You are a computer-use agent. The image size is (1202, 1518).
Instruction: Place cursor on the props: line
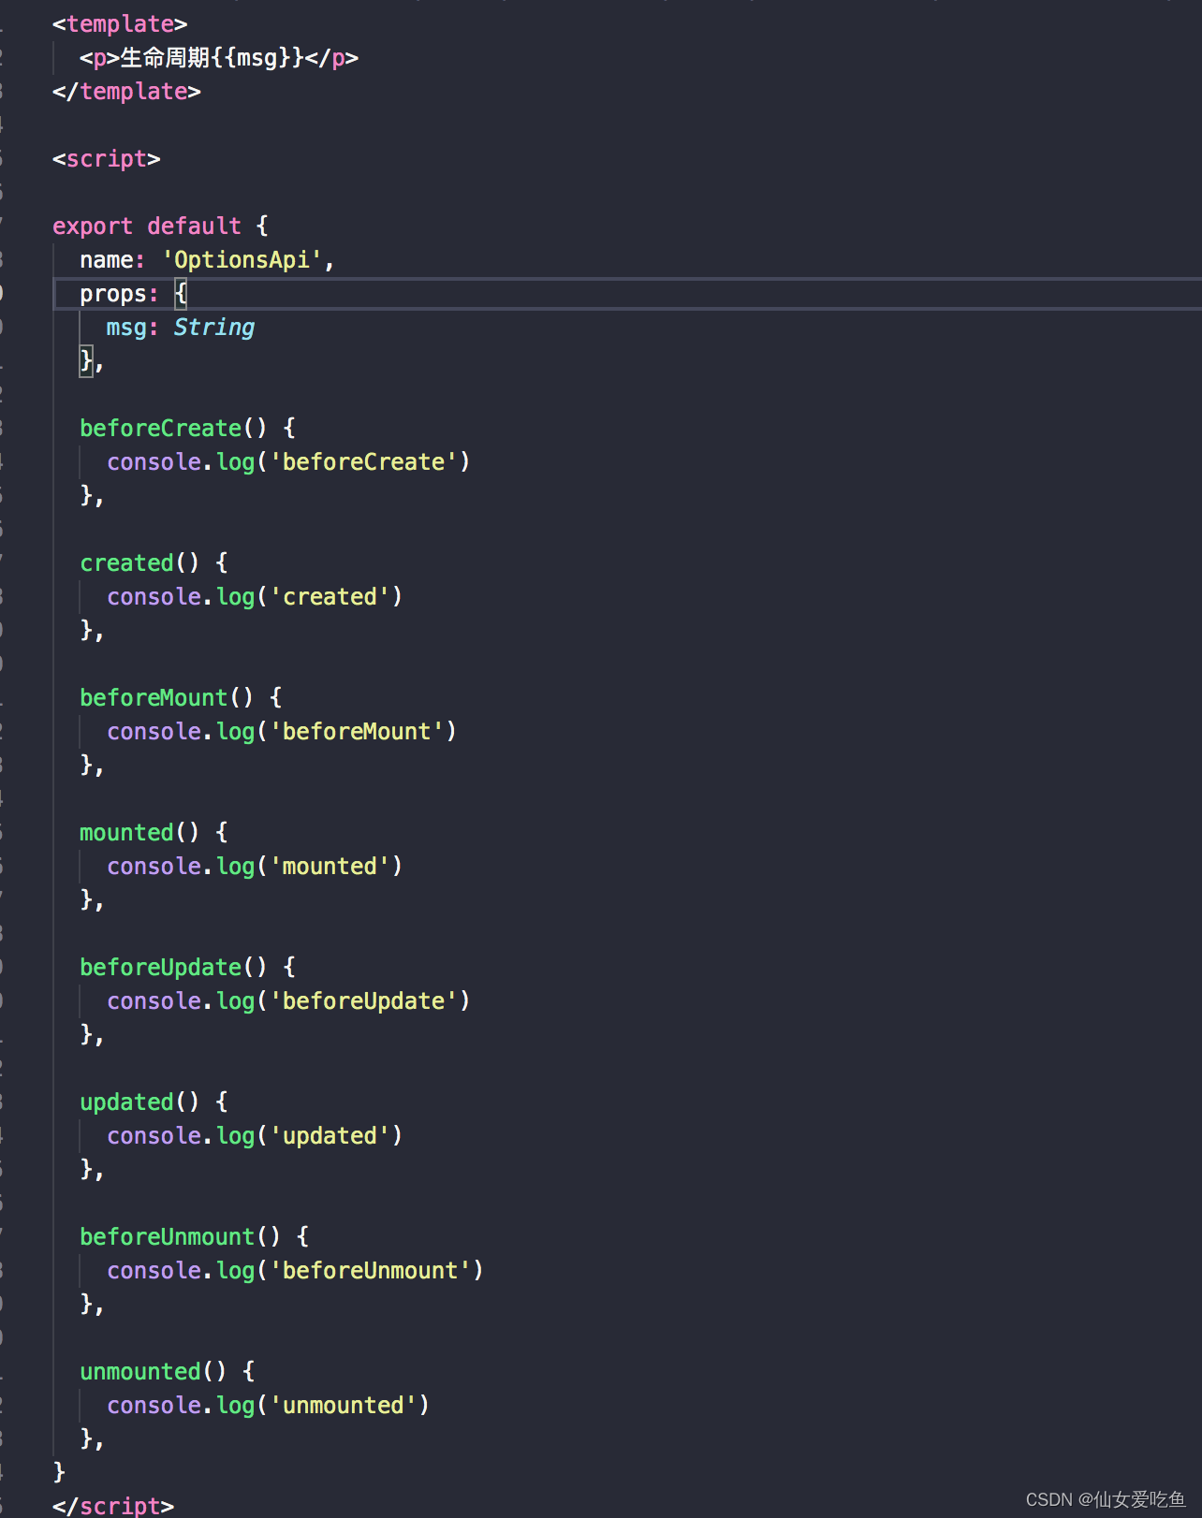click(627, 293)
